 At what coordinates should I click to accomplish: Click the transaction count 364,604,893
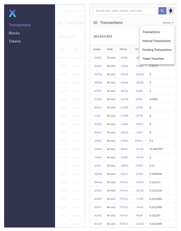(103, 36)
